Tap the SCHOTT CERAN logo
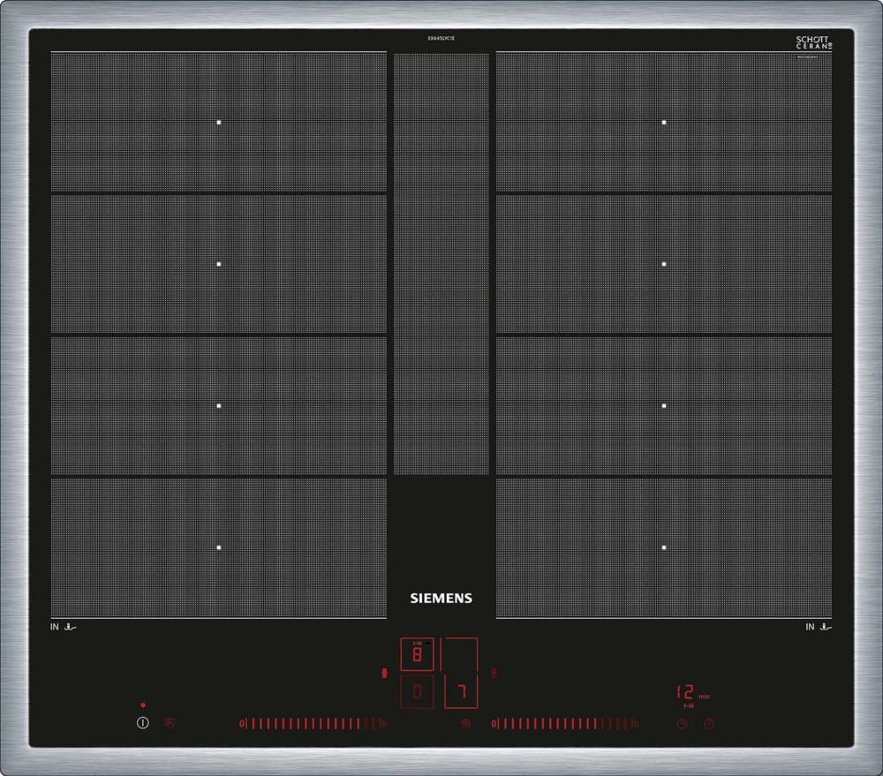Viewport: 883px width, 776px height. 814,42
